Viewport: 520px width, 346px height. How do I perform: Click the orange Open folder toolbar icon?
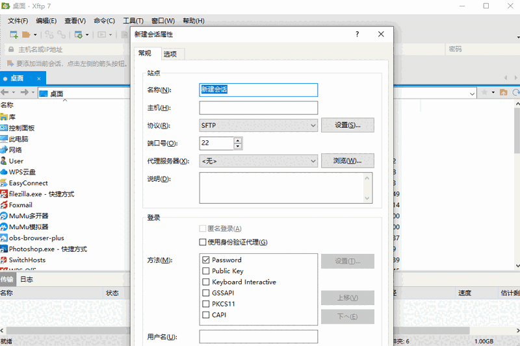(x=26, y=34)
